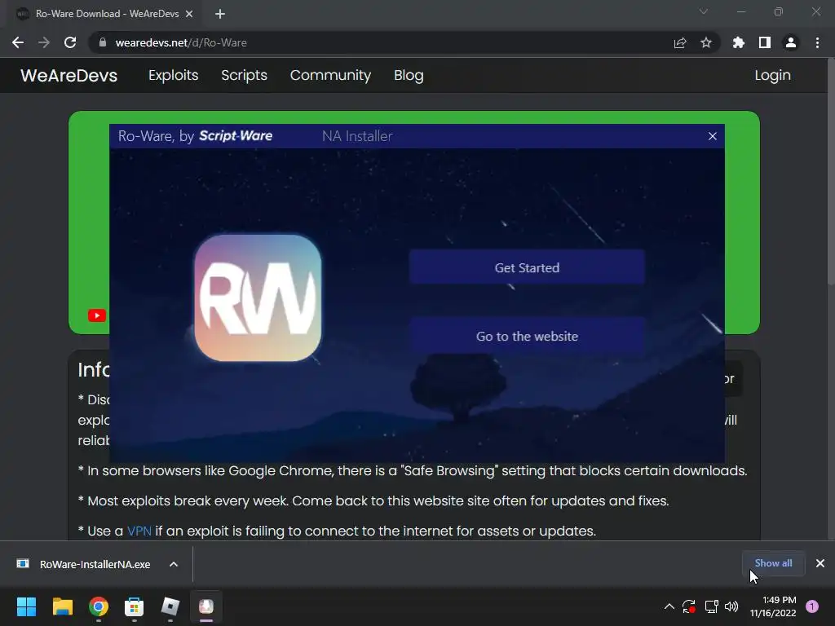This screenshot has height=626, width=835.
Task: Open Ro-Ware installer taskbar icon
Action: point(206,606)
